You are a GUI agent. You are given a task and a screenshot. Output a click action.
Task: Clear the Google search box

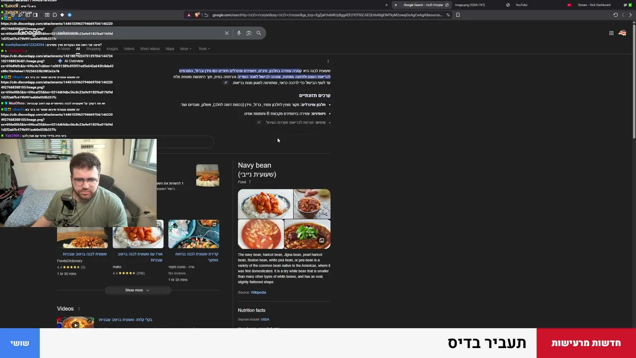click(x=227, y=33)
